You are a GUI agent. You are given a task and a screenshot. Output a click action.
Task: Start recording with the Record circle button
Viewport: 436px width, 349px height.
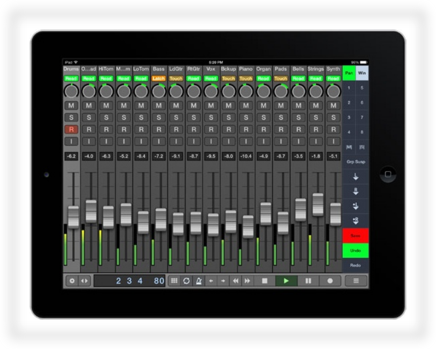click(330, 281)
